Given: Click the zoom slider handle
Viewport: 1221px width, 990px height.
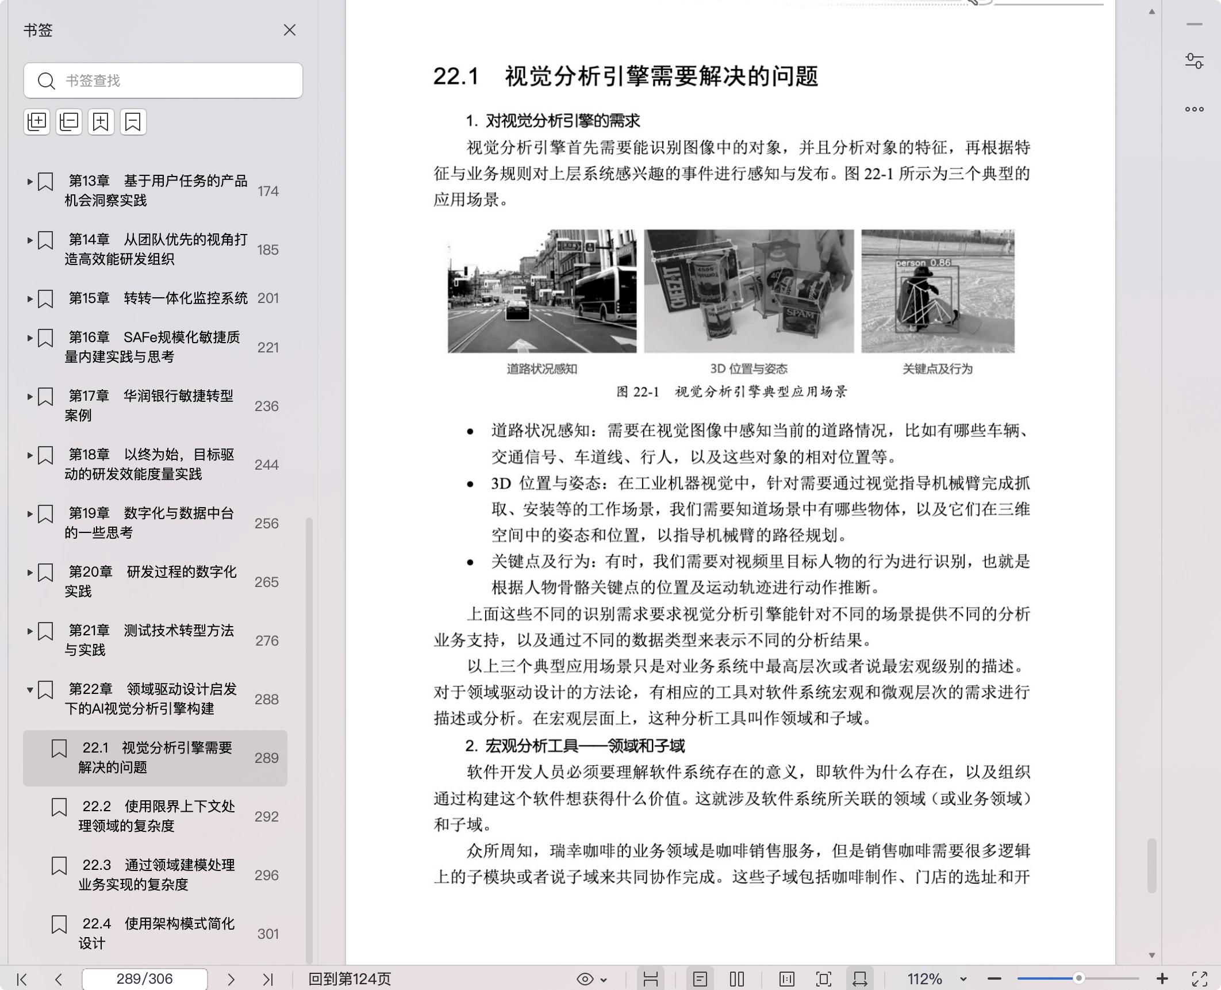Looking at the screenshot, I should (x=1079, y=978).
